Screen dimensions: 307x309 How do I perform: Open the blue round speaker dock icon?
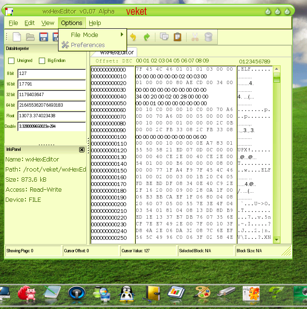point(77,293)
